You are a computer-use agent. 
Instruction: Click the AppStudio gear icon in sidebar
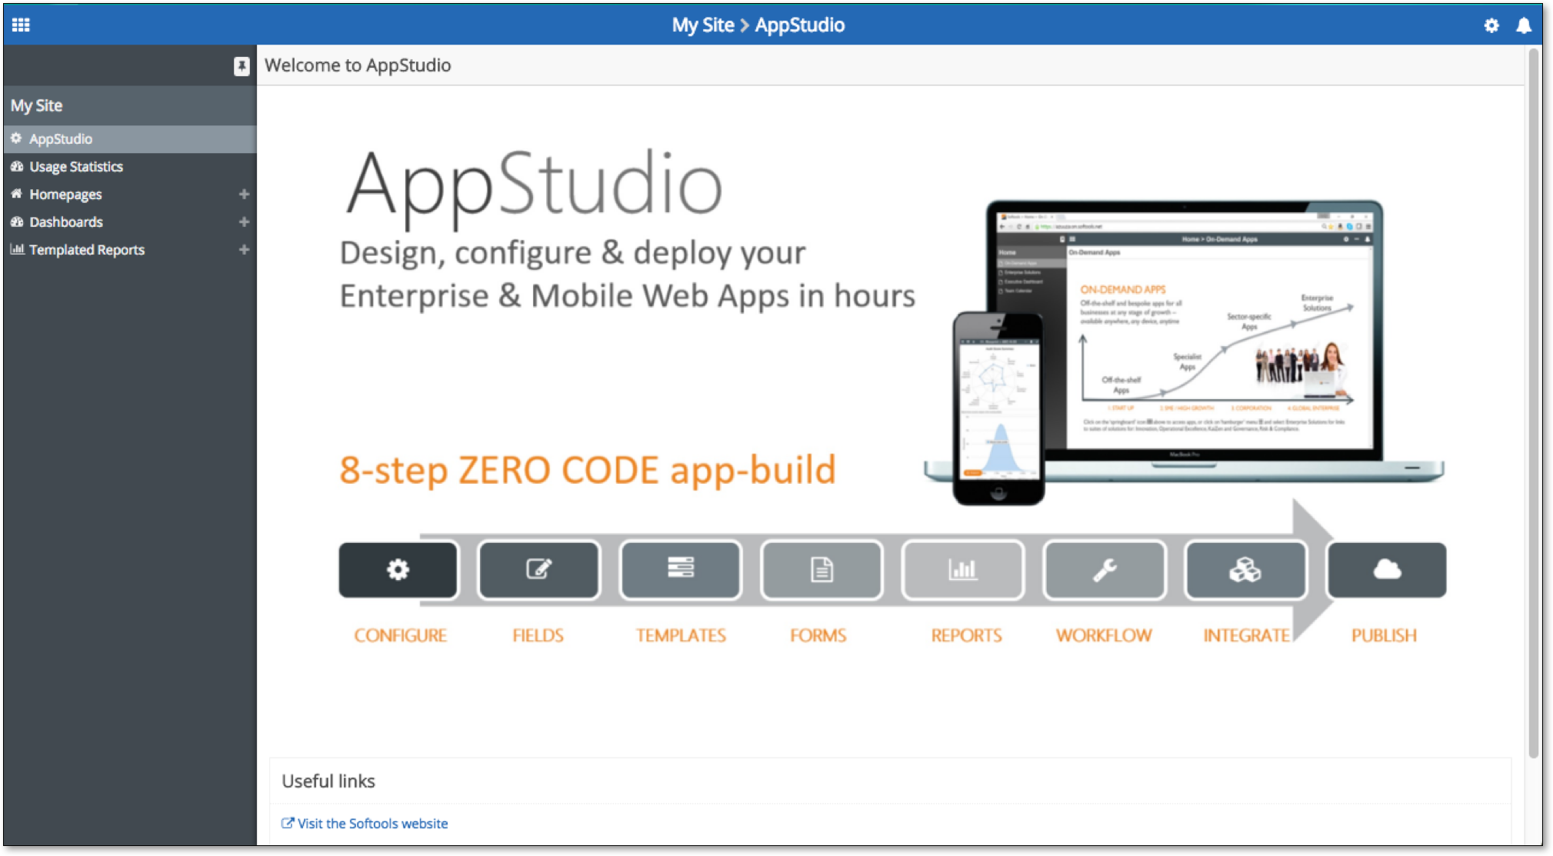(x=16, y=138)
